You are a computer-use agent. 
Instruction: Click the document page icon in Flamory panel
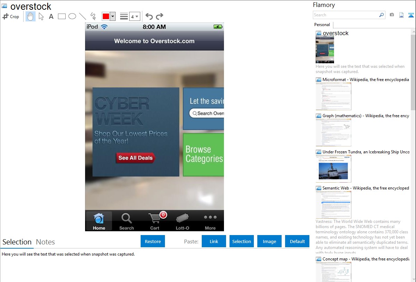(401, 15)
